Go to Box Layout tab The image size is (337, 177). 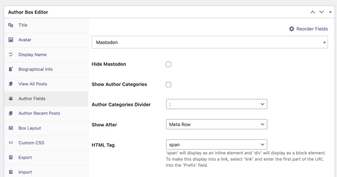pos(46,128)
